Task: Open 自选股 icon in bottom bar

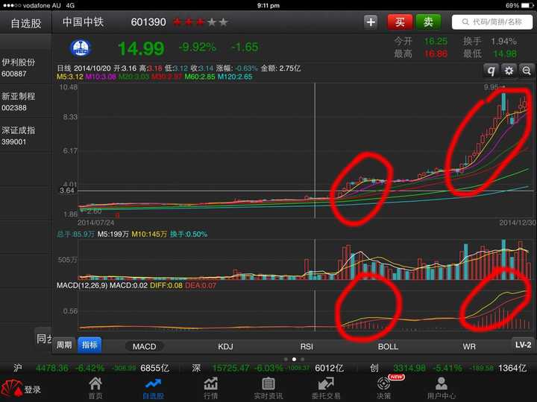Action: (153, 389)
